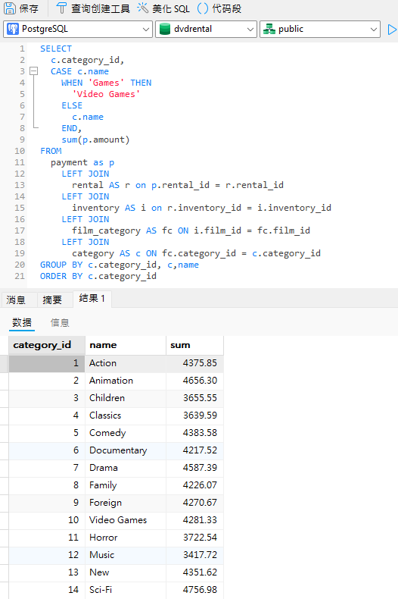398x599 pixels.
Task: Click the GROUP BY line in editor
Action: click(120, 265)
